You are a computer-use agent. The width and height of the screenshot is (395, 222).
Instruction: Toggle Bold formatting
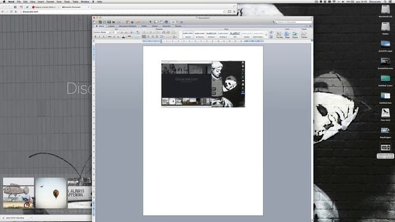point(95,37)
